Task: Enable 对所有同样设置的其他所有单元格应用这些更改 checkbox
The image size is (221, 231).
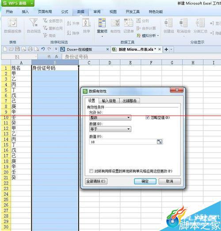Action: (x=91, y=171)
